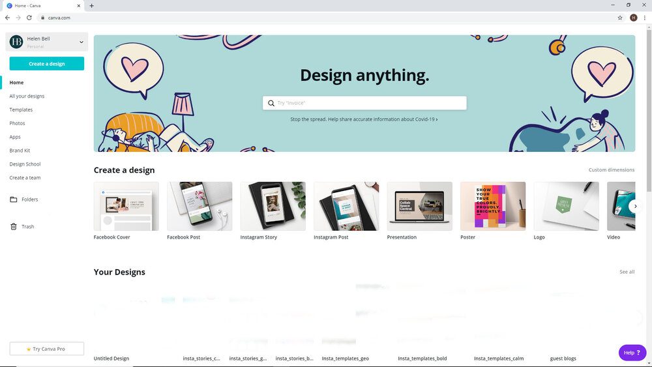Open Chrome's three-dot menu
Image resolution: width=652 pixels, height=367 pixels.
pyautogui.click(x=645, y=18)
